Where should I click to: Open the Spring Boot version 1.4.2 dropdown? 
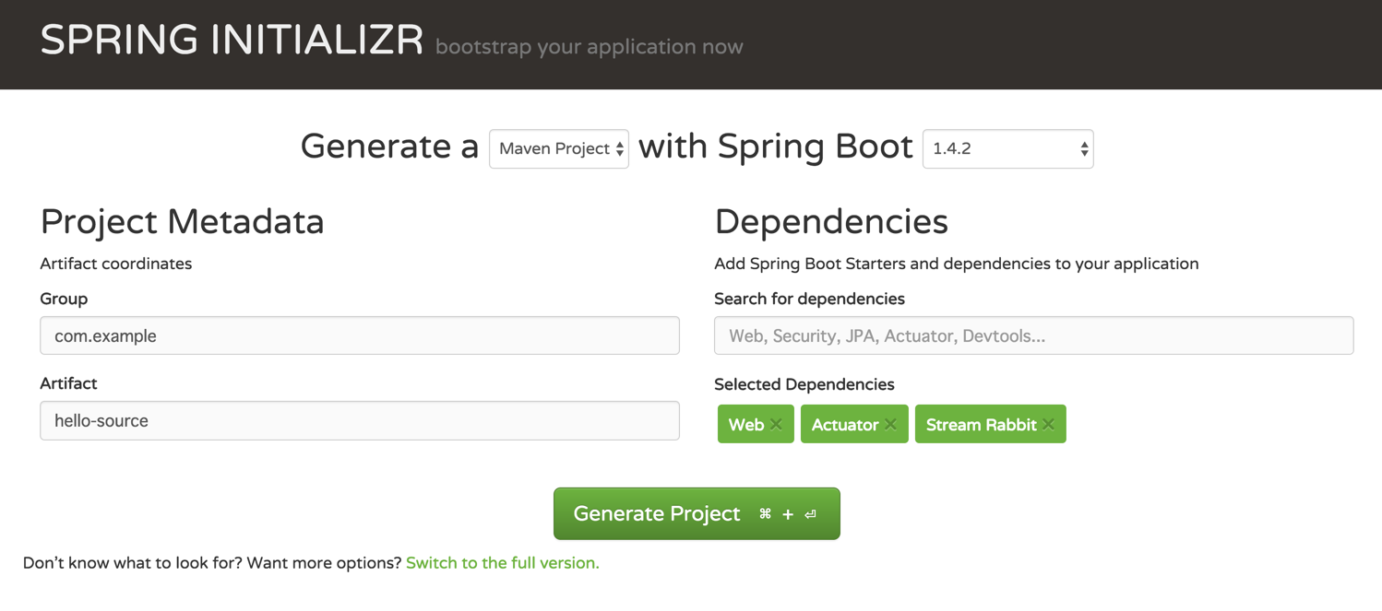click(x=1007, y=149)
